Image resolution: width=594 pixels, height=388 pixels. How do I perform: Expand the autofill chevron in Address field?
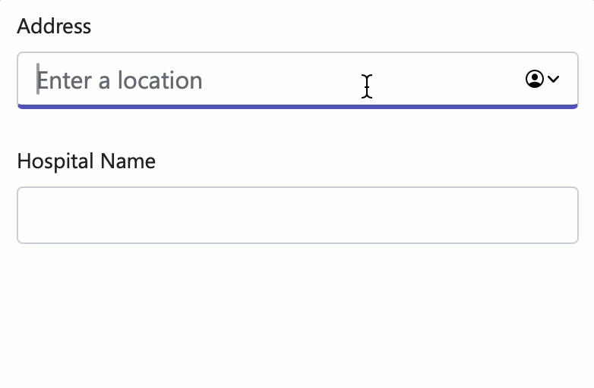point(554,79)
